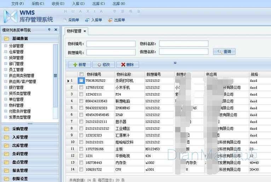Screen dimensions: 271x182
Task: Toggle the select-all header checkbox
Action: tap(81, 74)
